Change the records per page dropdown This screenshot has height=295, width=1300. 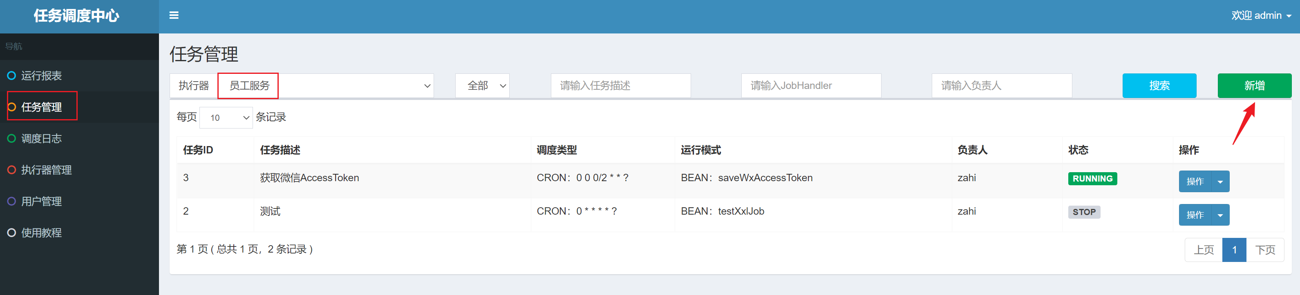(x=226, y=118)
